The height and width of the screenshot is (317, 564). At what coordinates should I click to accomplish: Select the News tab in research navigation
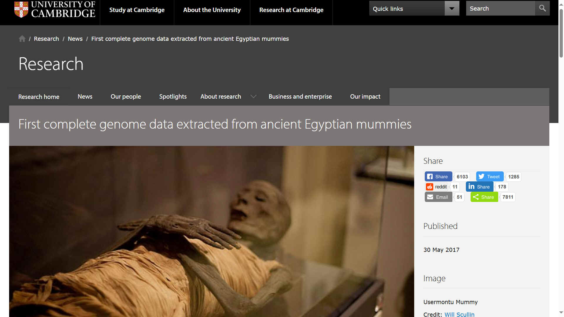click(x=85, y=97)
